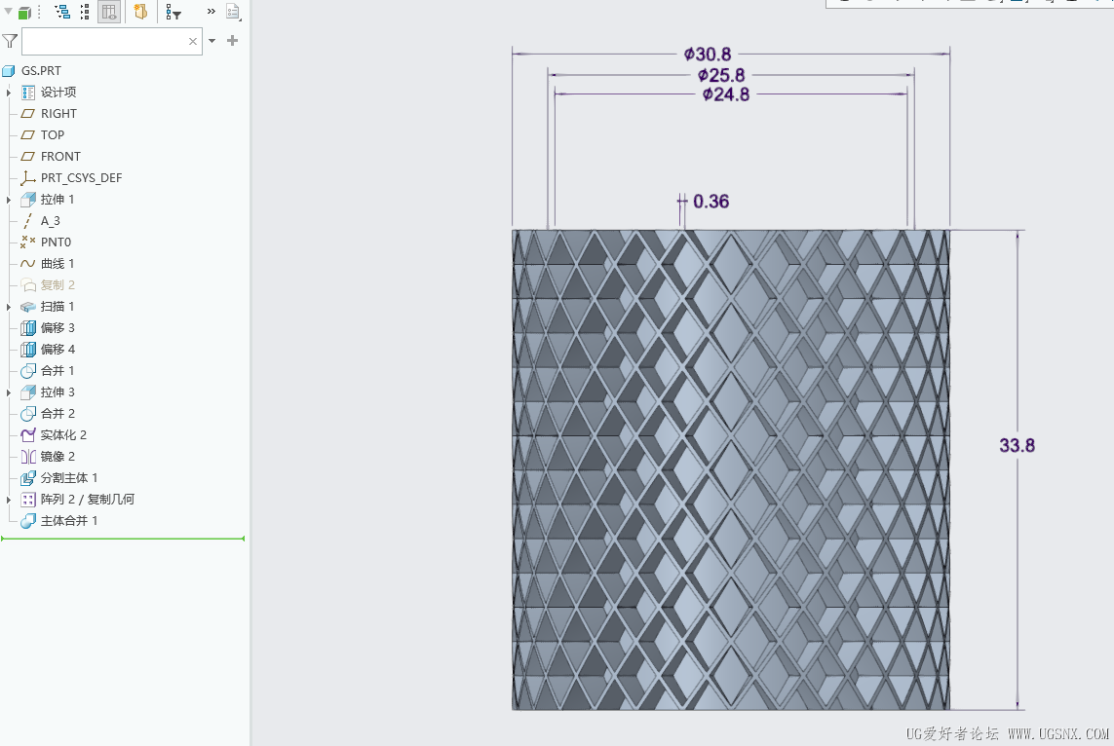Screen dimensions: 1114x746
Task: Click the ø24.8 diameter dimension
Action: [725, 94]
